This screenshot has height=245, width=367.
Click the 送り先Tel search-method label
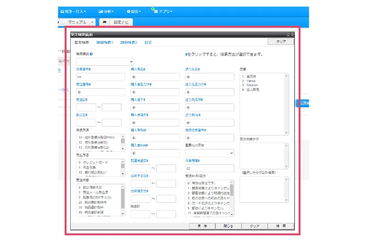[193, 115]
